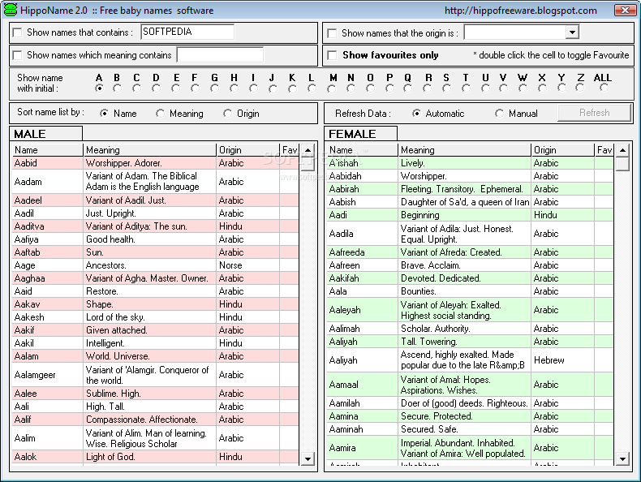641x482 pixels.
Task: Sort name list by Name
Action: coord(104,114)
